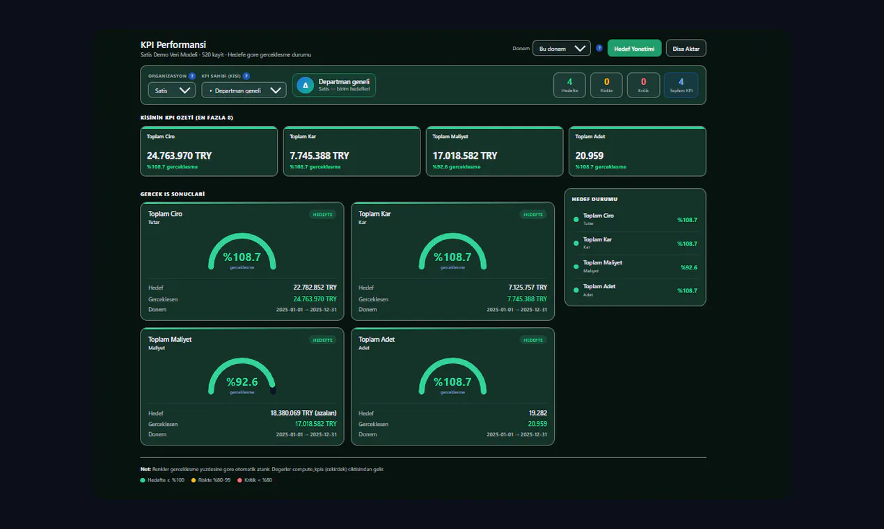Viewport: 884px width, 529px height.
Task: Select Toplam Kar row in Hedef Durumu
Action: point(635,243)
